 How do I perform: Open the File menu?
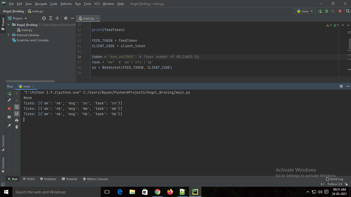pyautogui.click(x=11, y=4)
